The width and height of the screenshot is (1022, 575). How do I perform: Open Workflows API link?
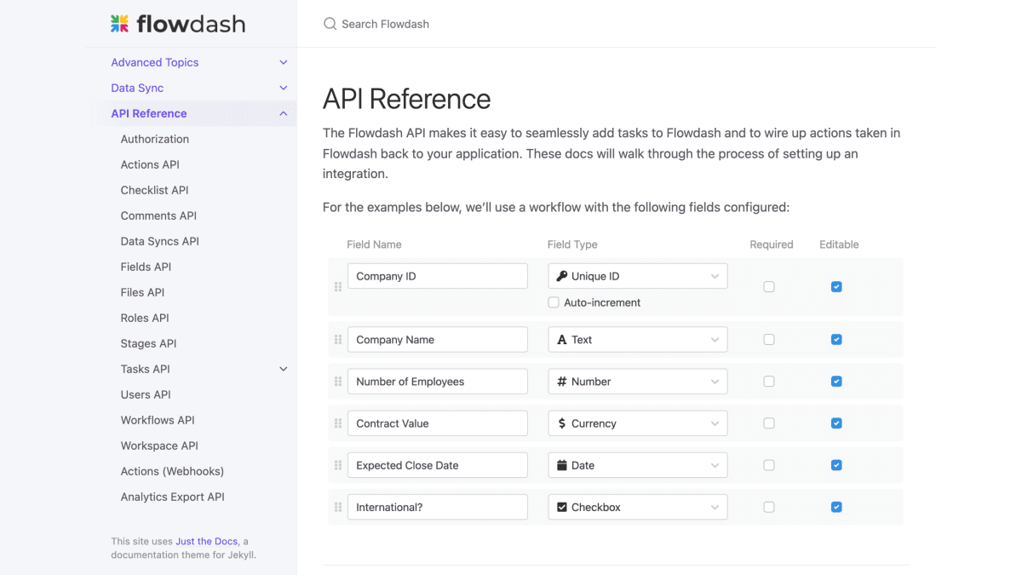pyautogui.click(x=158, y=420)
